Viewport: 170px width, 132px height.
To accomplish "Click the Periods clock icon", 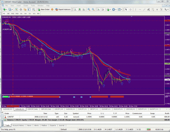I will pyautogui.click(x=113, y=9).
